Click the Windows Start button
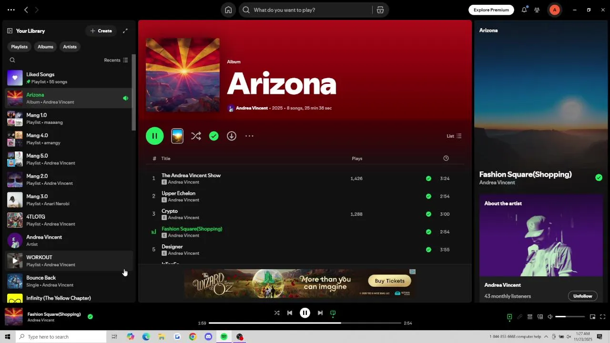610x343 pixels. click(8, 337)
